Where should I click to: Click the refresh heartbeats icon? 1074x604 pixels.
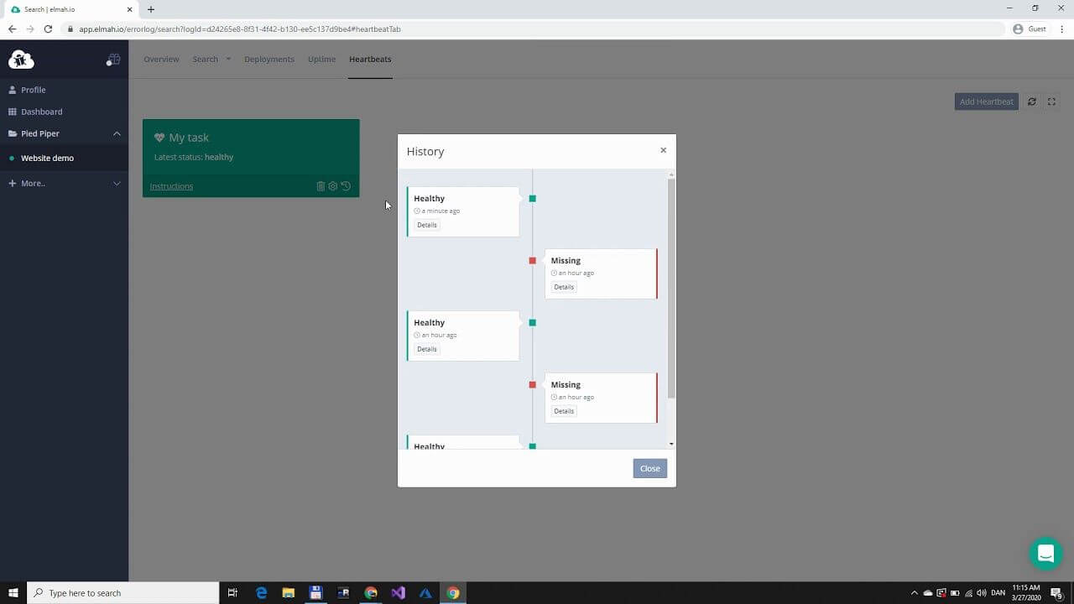pyautogui.click(x=1032, y=102)
